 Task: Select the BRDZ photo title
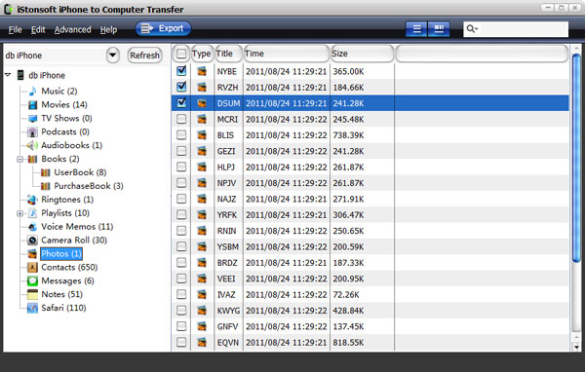[227, 263]
